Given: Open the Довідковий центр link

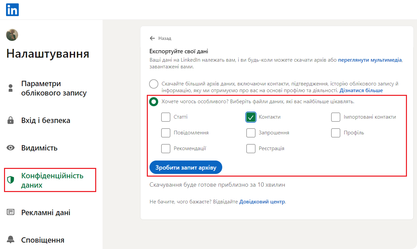Looking at the screenshot, I should point(262,202).
